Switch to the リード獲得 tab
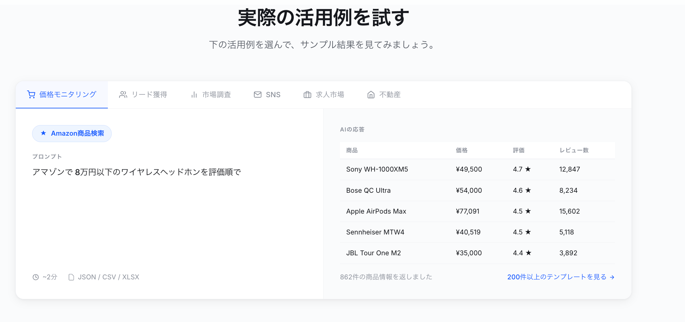The image size is (685, 322). [x=143, y=95]
